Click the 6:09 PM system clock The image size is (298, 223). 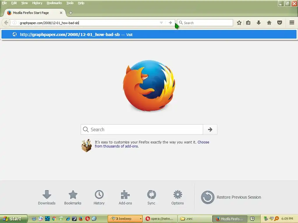[287, 219]
